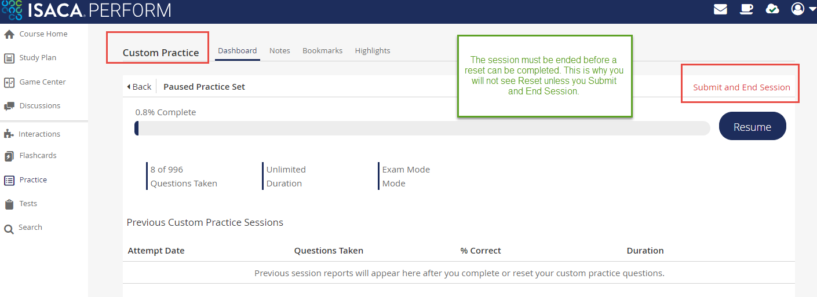Click the Course Home house icon
This screenshot has height=297, width=817.
point(9,34)
